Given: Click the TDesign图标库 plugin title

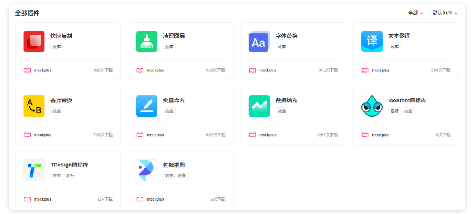Looking at the screenshot, I should click(x=69, y=165).
